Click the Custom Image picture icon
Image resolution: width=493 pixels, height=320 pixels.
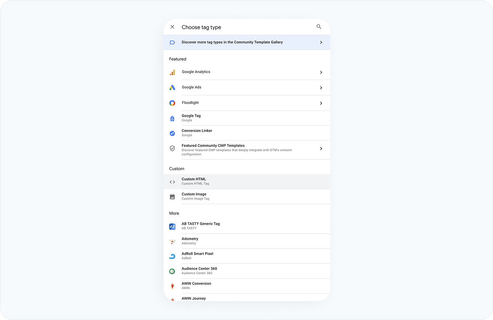pyautogui.click(x=172, y=197)
